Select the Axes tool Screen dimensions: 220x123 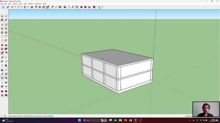[2, 65]
